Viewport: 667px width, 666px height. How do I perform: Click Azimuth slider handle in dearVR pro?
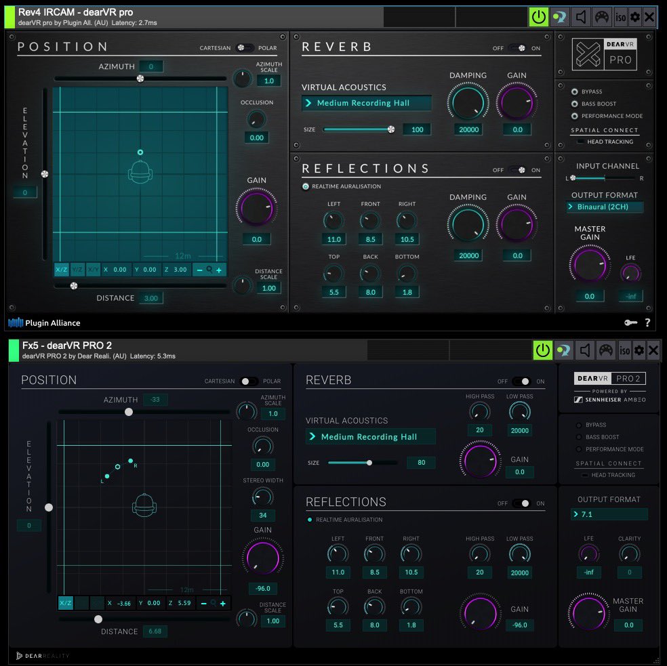point(140,79)
